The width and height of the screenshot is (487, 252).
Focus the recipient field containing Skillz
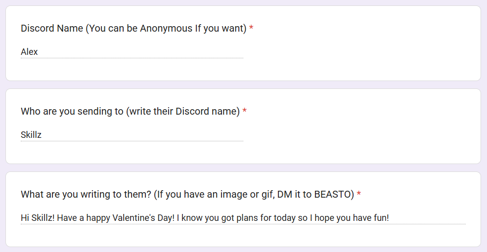click(132, 135)
